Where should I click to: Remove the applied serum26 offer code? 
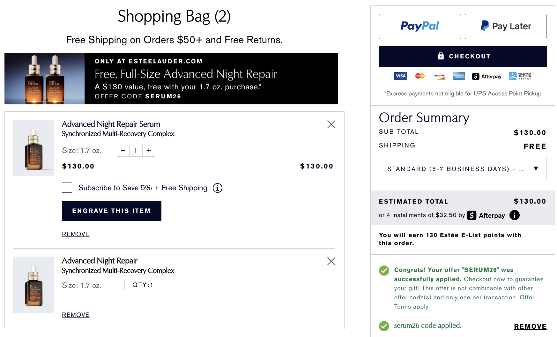[530, 326]
